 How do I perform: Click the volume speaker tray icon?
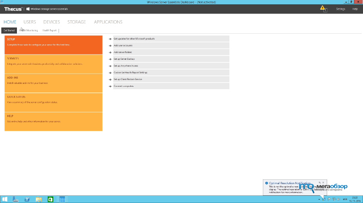click(x=339, y=199)
